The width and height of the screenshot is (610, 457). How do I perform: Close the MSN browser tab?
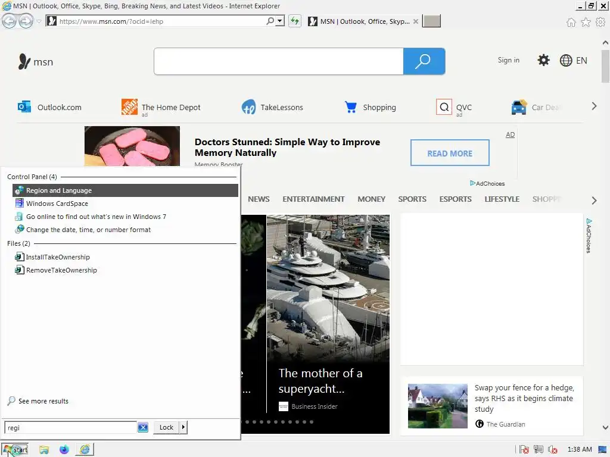pyautogui.click(x=415, y=21)
